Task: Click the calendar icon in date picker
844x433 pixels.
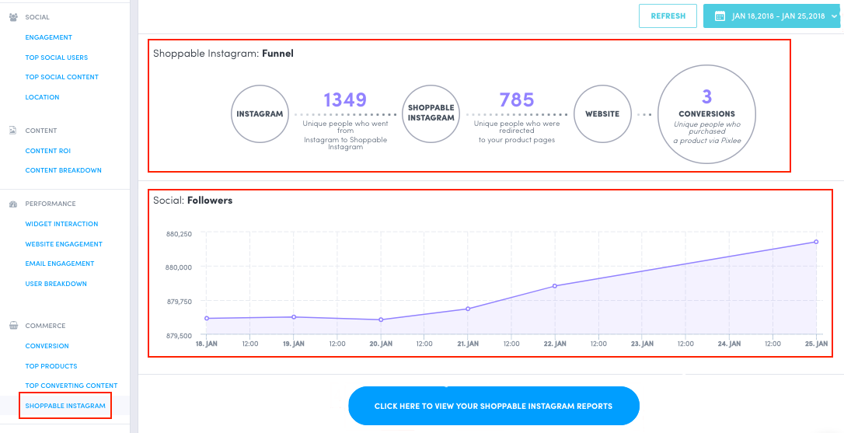Action: [720, 16]
